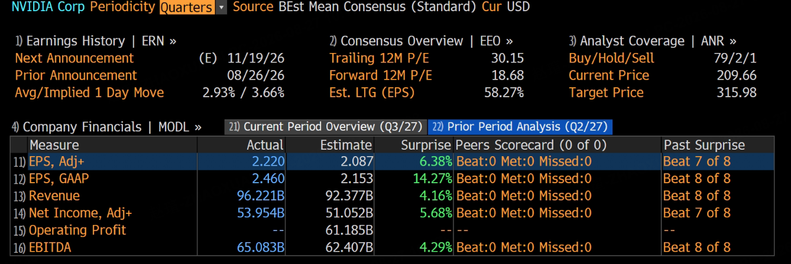The height and width of the screenshot is (264, 791).
Task: Click EPS Adj+ estimate 2.087
Action: [x=357, y=161]
